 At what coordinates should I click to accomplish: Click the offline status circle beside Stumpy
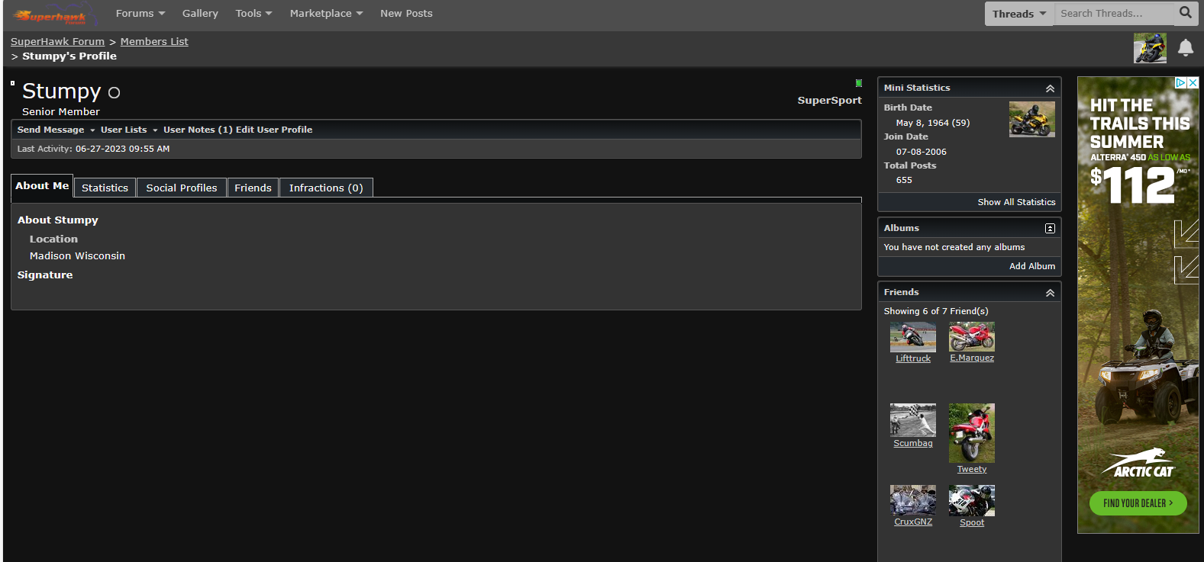coord(114,93)
